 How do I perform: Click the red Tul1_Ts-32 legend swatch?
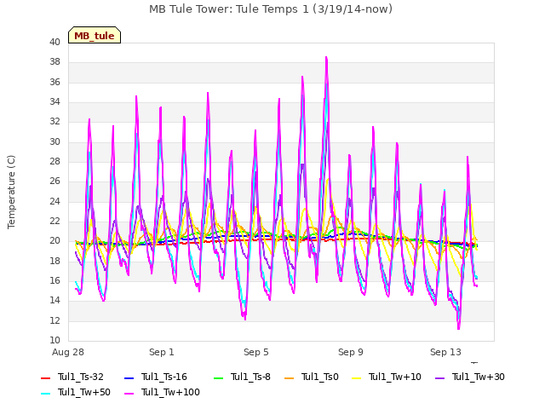[x=45, y=377]
